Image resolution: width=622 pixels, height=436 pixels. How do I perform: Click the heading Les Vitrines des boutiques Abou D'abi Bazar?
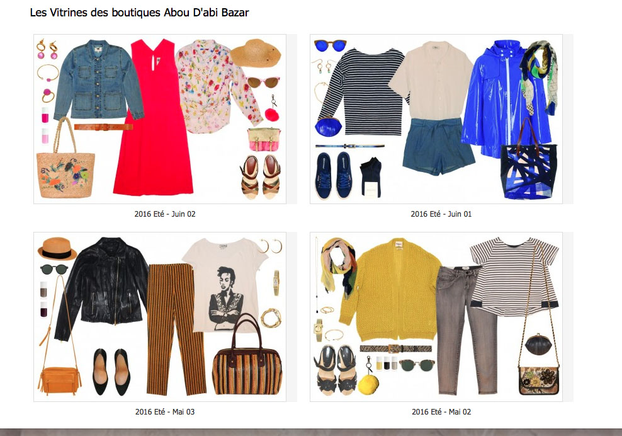139,13
